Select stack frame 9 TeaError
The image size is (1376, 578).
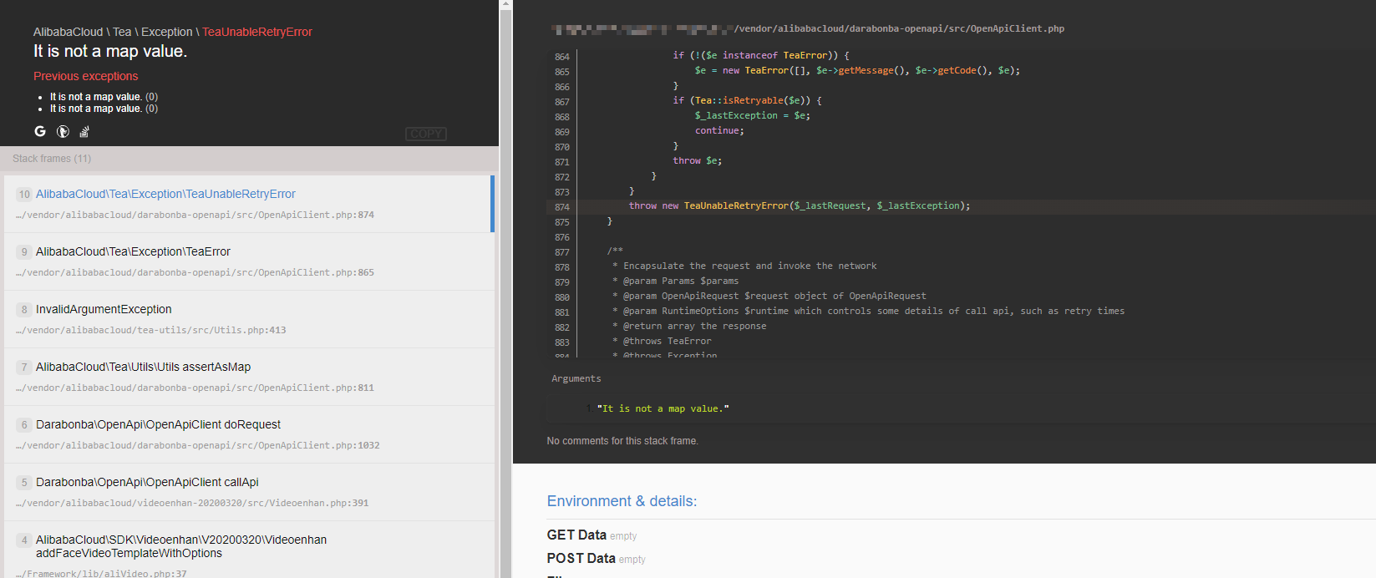pos(249,261)
